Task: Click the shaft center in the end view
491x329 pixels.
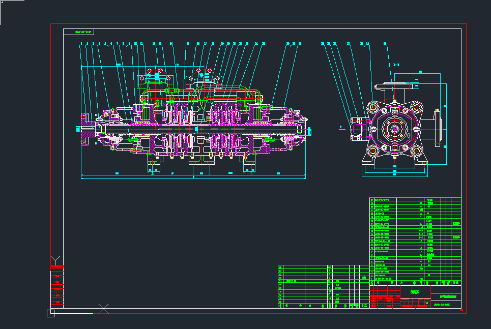Action: point(394,129)
